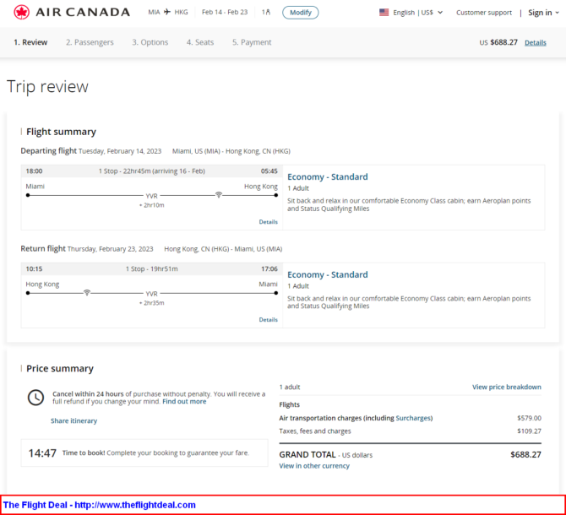Click the Price summary heading
The height and width of the screenshot is (515, 566).
60,368
